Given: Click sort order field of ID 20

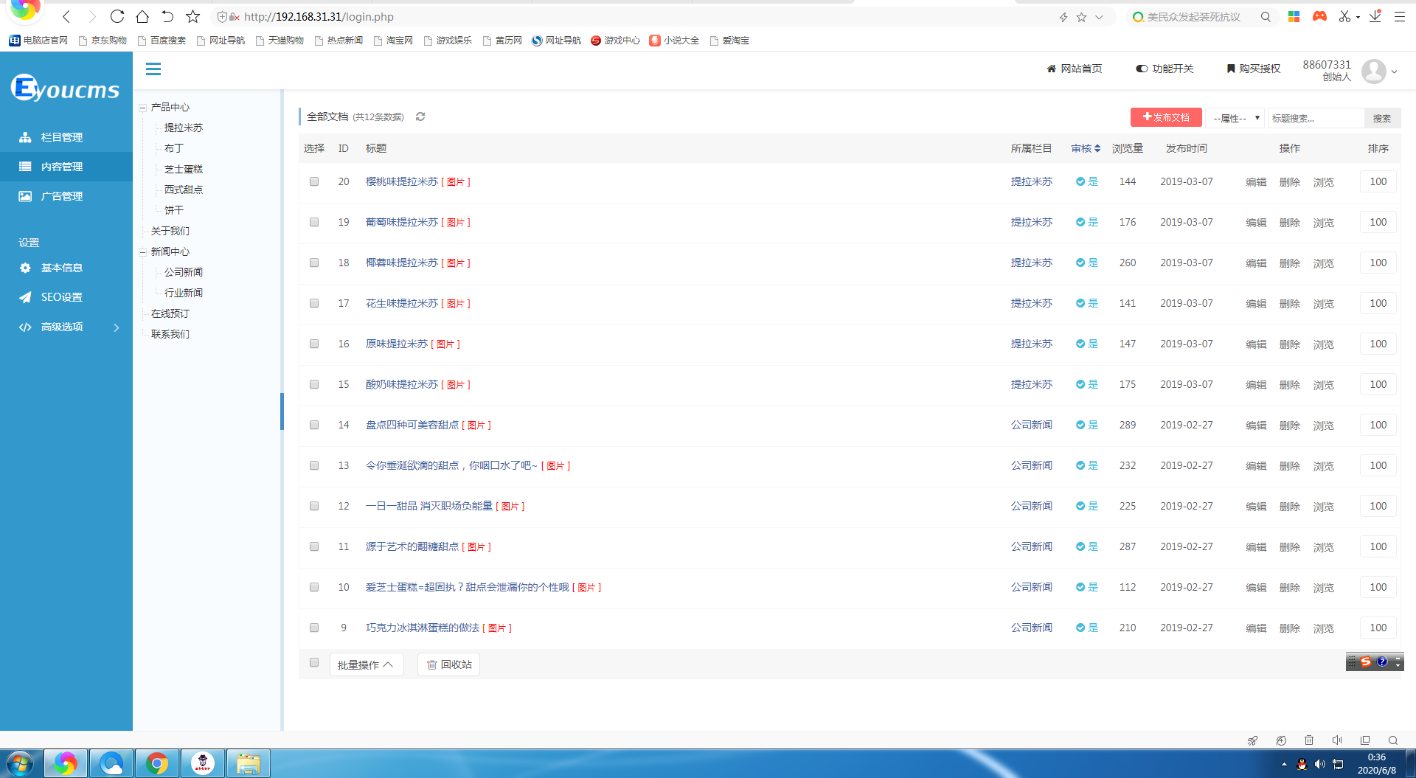Looking at the screenshot, I should tap(1378, 181).
